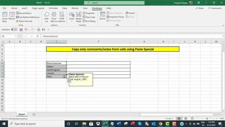This screenshot has width=225, height=127.
Task: Open Chrome from the taskbar
Action: click(x=160, y=124)
